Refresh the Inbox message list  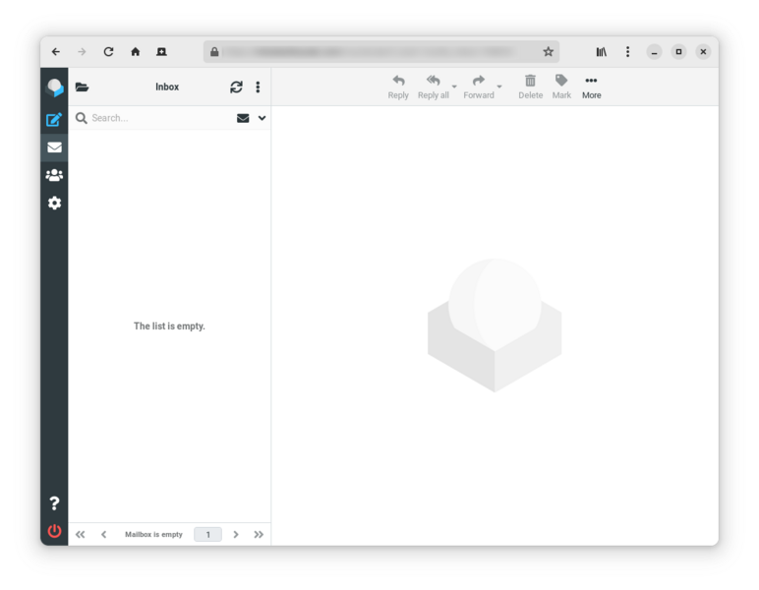236,88
